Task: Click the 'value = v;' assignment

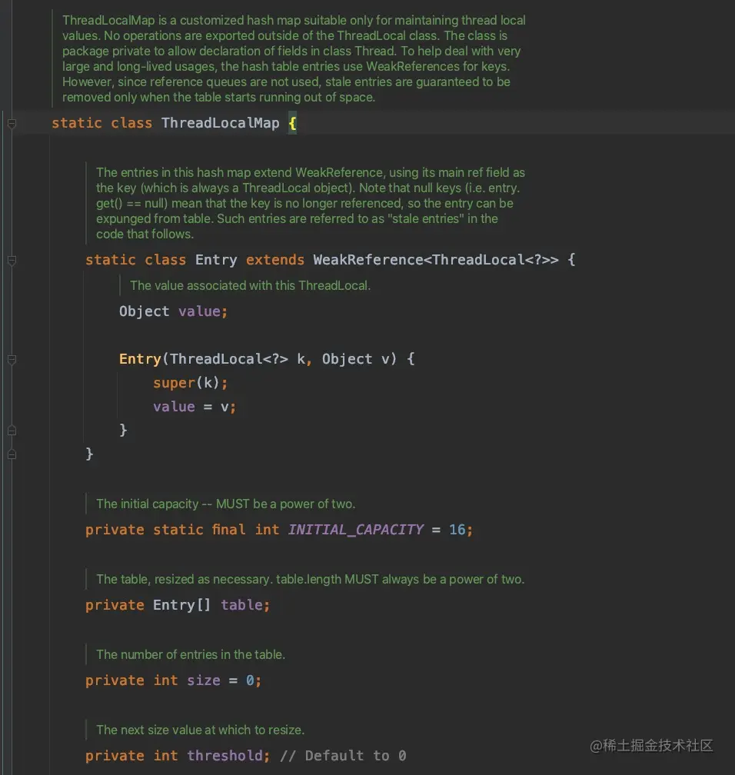Action: 195,407
